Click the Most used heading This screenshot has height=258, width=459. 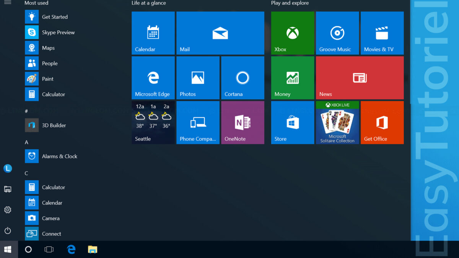click(36, 3)
